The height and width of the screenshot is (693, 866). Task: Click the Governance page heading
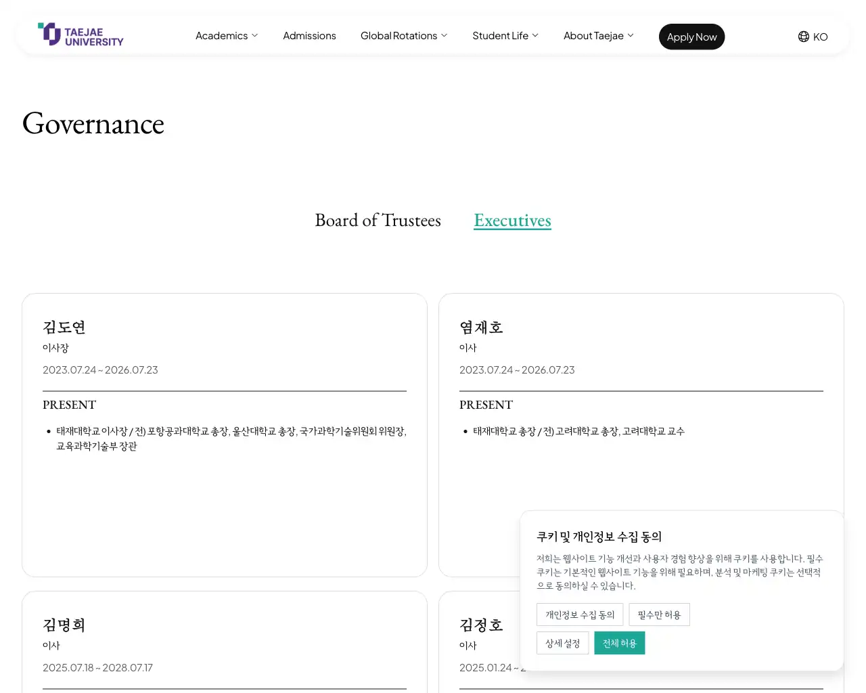pos(93,124)
